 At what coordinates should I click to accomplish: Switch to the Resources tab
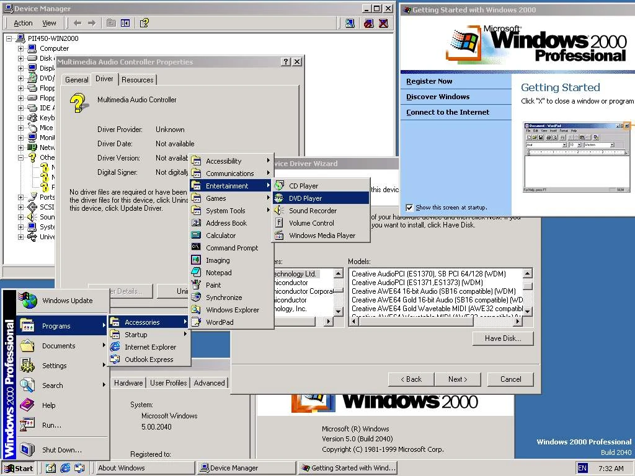coord(138,79)
